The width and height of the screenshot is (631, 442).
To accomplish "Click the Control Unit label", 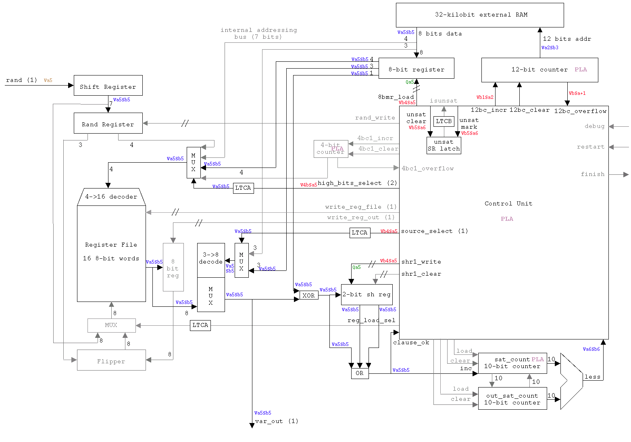I will [508, 204].
